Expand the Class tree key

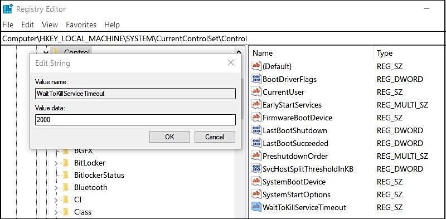[x=56, y=212]
